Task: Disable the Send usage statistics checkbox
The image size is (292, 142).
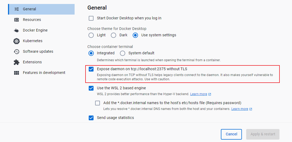Action: pos(91,118)
